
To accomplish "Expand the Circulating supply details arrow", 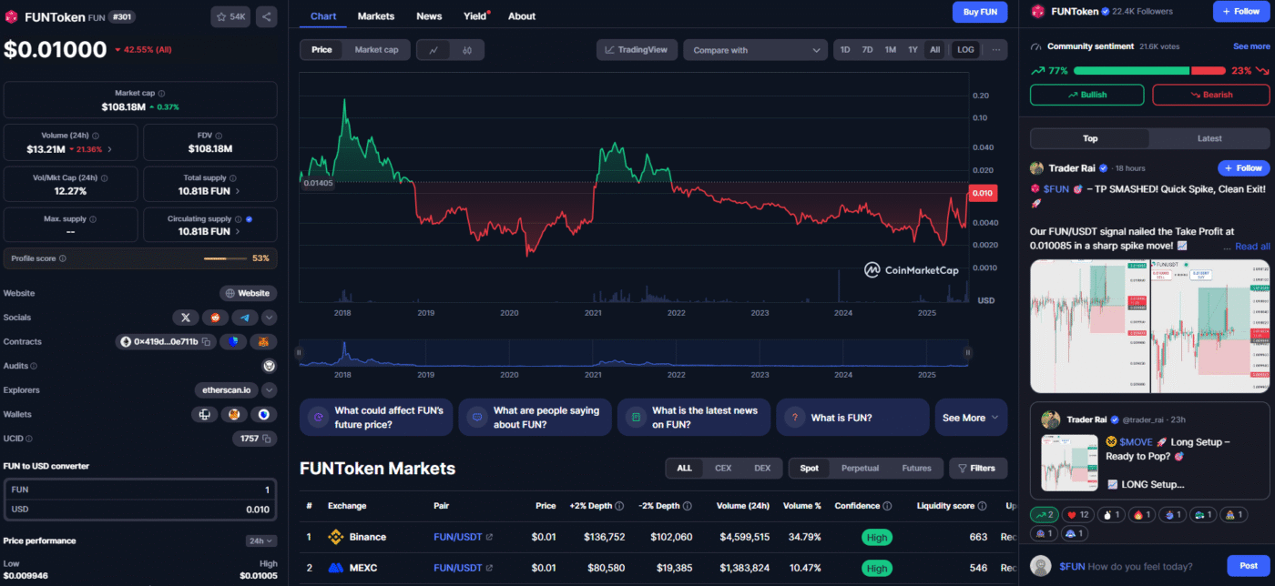I will pos(239,232).
